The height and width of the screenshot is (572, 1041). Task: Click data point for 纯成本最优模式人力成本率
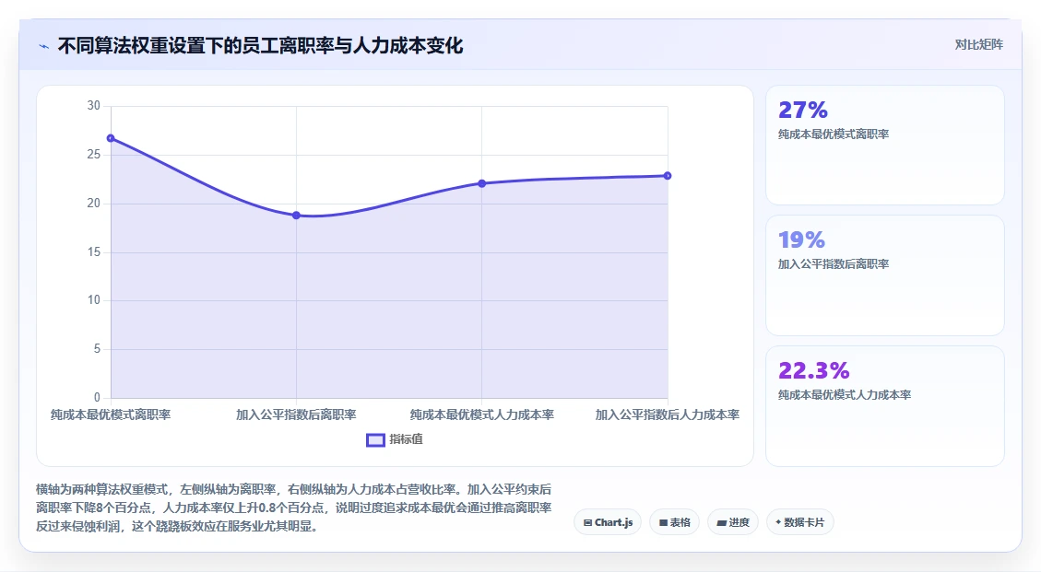tap(482, 183)
